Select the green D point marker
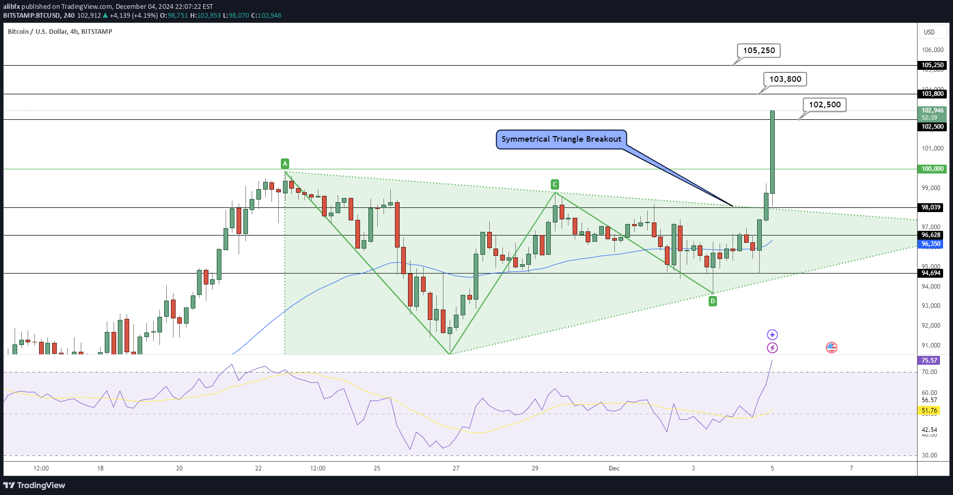 [x=713, y=301]
